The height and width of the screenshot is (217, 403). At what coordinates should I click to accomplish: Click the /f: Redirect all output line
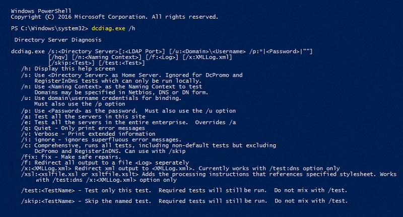click(x=105, y=162)
